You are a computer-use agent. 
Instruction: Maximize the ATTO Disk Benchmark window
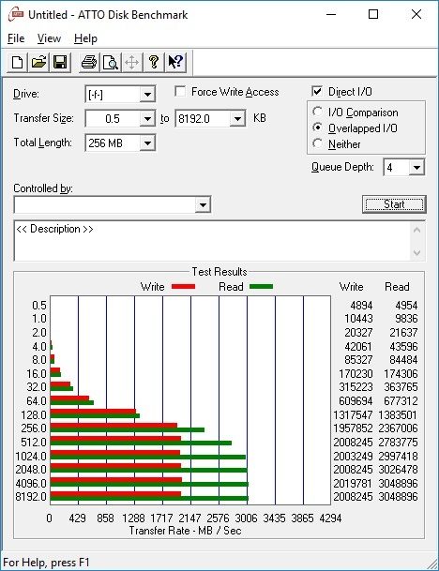[373, 15]
